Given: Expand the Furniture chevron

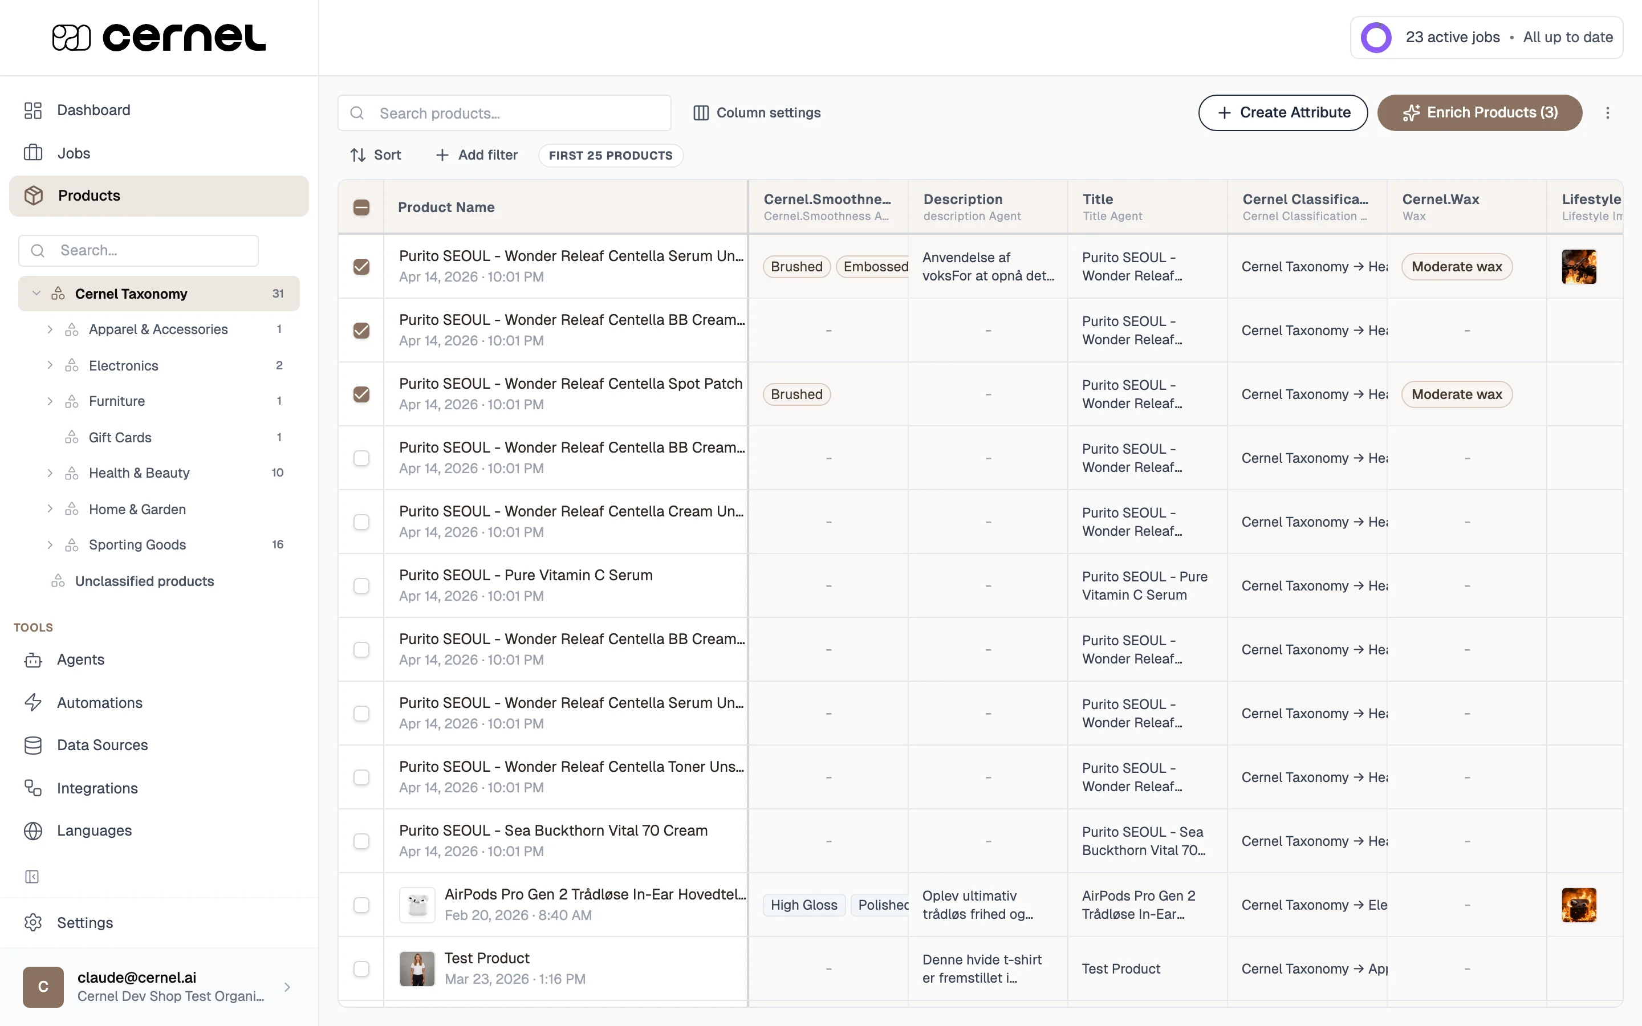Looking at the screenshot, I should [50, 401].
